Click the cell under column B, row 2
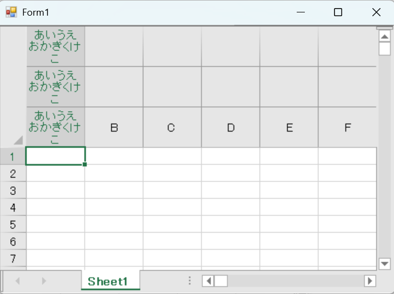The image size is (394, 294). (114, 173)
